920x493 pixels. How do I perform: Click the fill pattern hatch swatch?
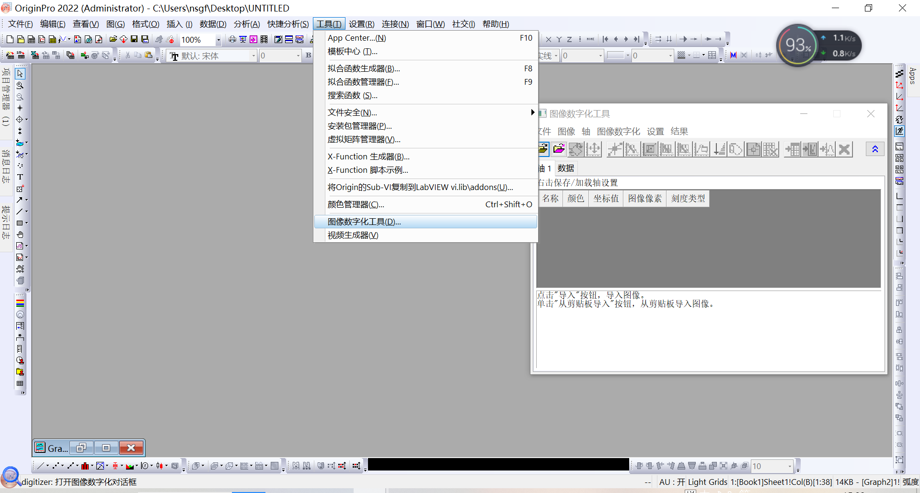pos(682,56)
